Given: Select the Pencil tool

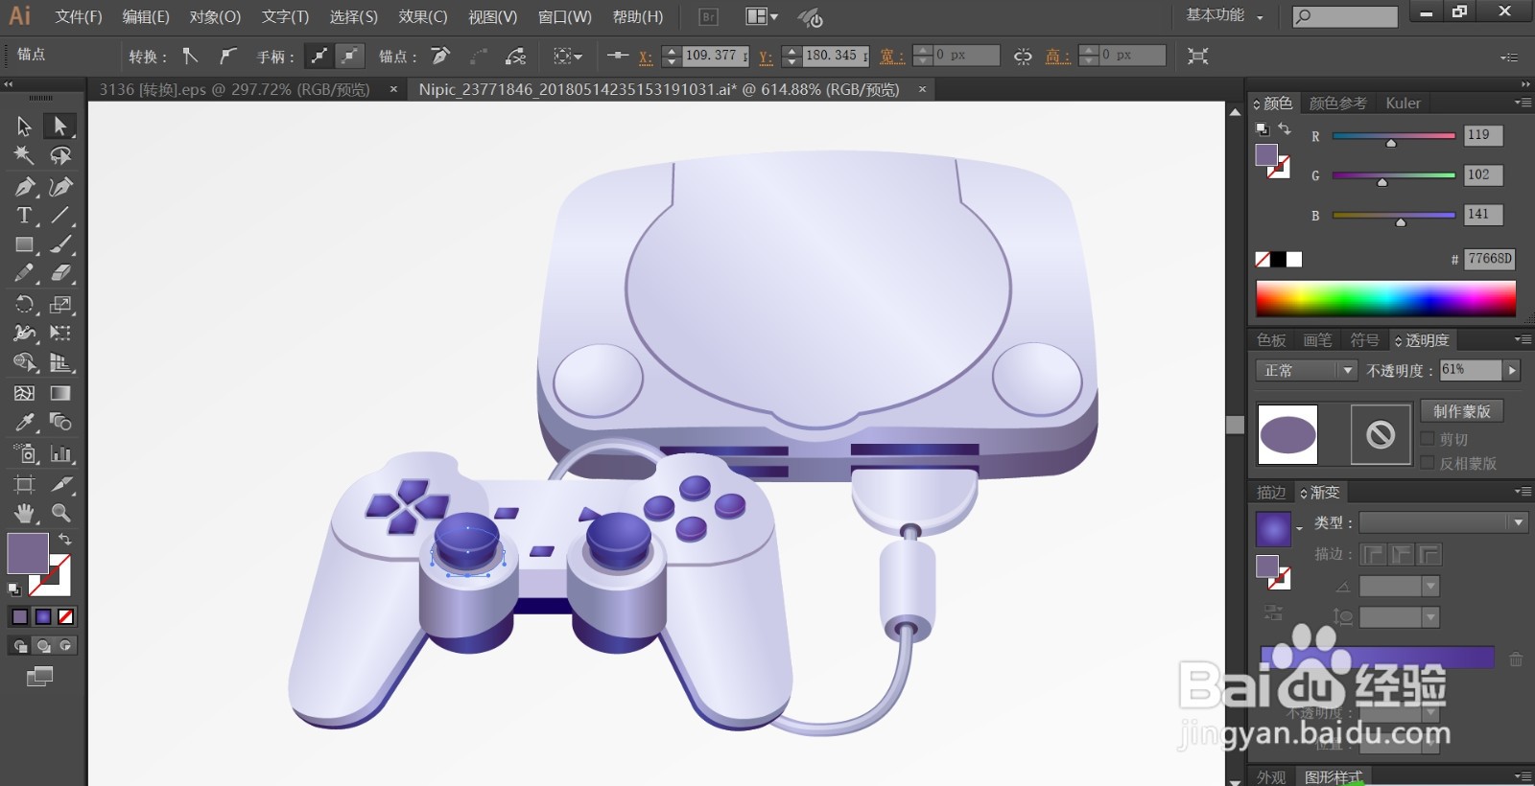Looking at the screenshot, I should [24, 273].
